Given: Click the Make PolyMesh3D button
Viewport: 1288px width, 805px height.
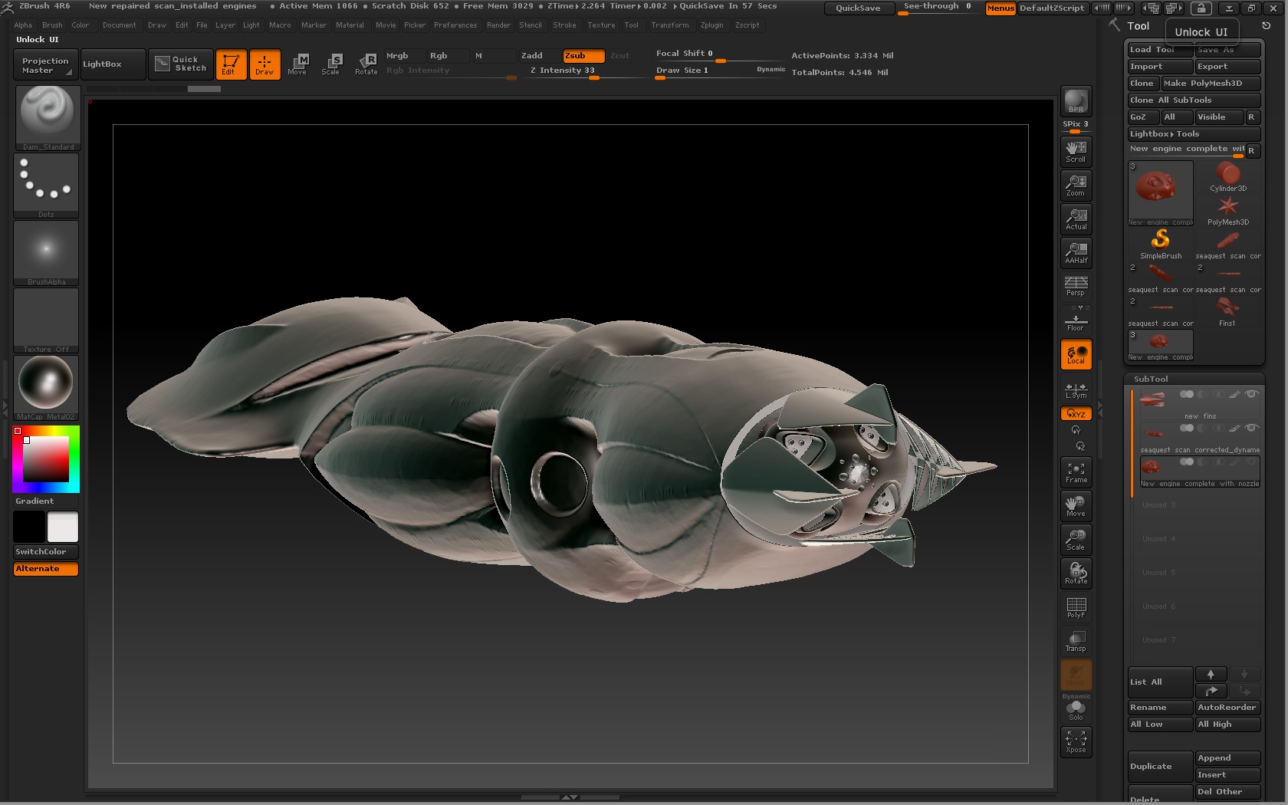Looking at the screenshot, I should click(x=1210, y=84).
